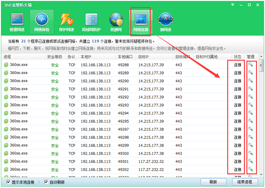Open the 管理网速 tool
Image resolution: width=265 pixels, height=188 pixels.
(x=17, y=22)
